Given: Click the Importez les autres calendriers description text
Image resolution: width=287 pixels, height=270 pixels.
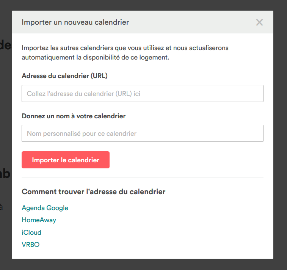Looking at the screenshot, I should click(x=125, y=53).
